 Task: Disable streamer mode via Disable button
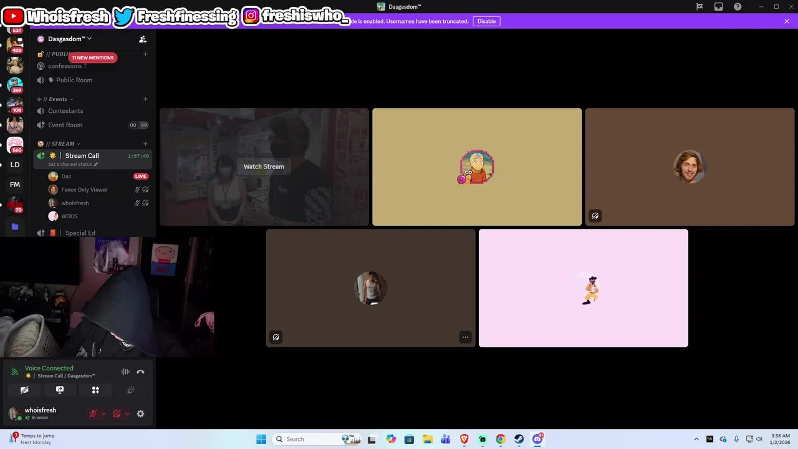[486, 21]
